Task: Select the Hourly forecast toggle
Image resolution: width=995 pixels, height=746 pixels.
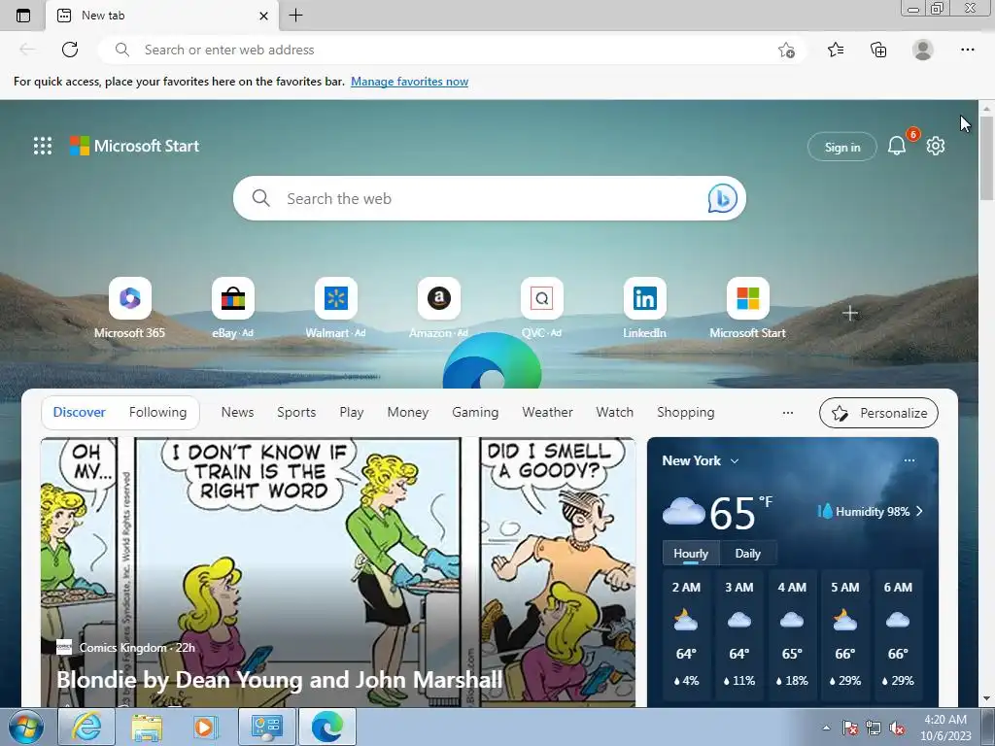Action: click(691, 553)
